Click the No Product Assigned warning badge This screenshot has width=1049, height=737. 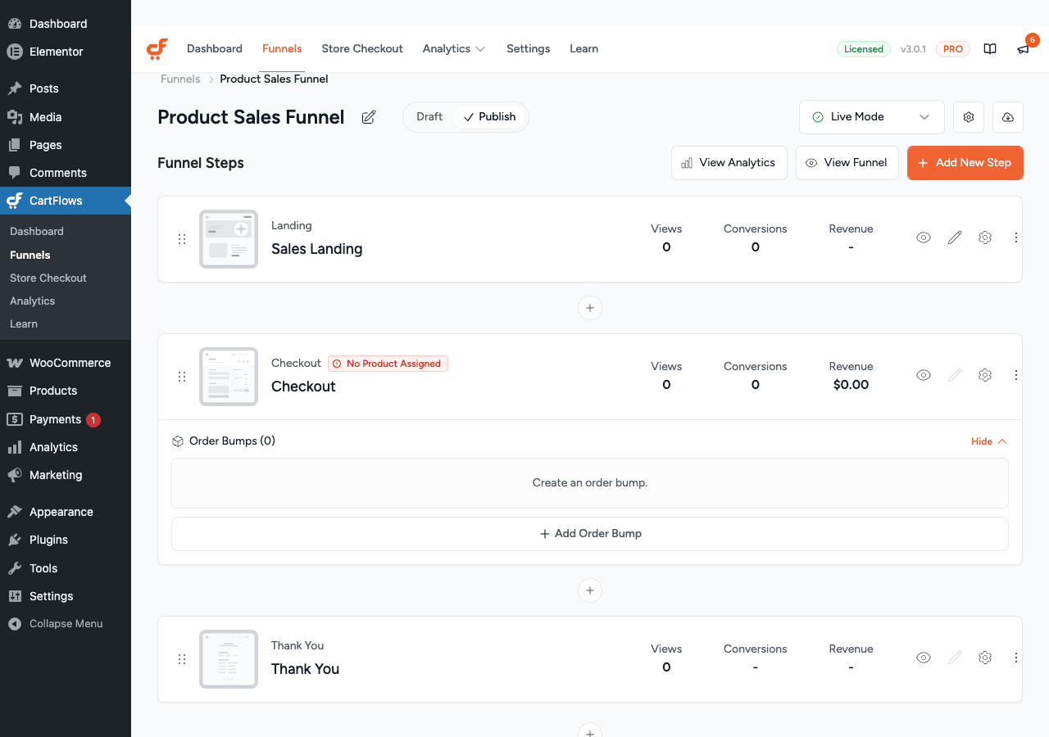(x=388, y=364)
